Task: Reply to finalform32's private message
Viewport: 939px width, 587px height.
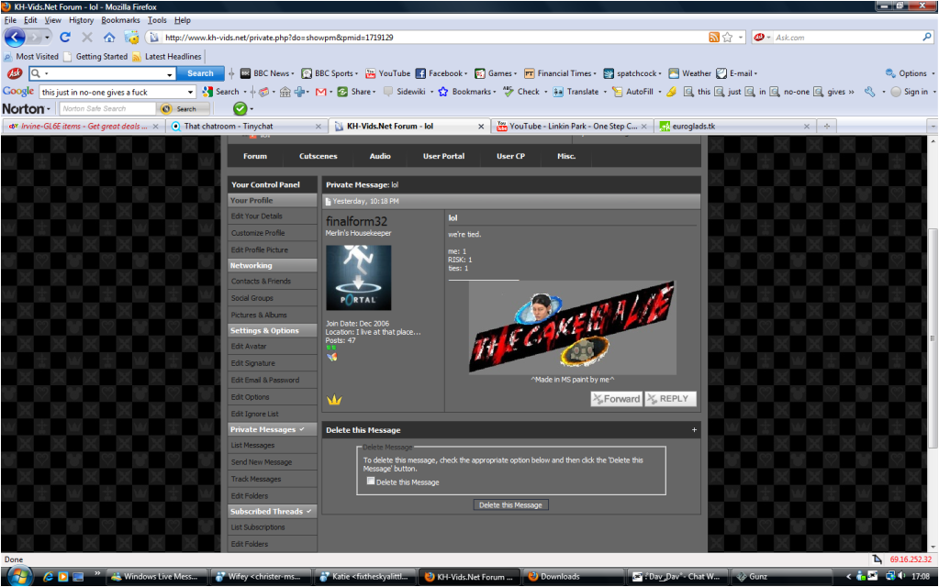Action: pos(670,398)
